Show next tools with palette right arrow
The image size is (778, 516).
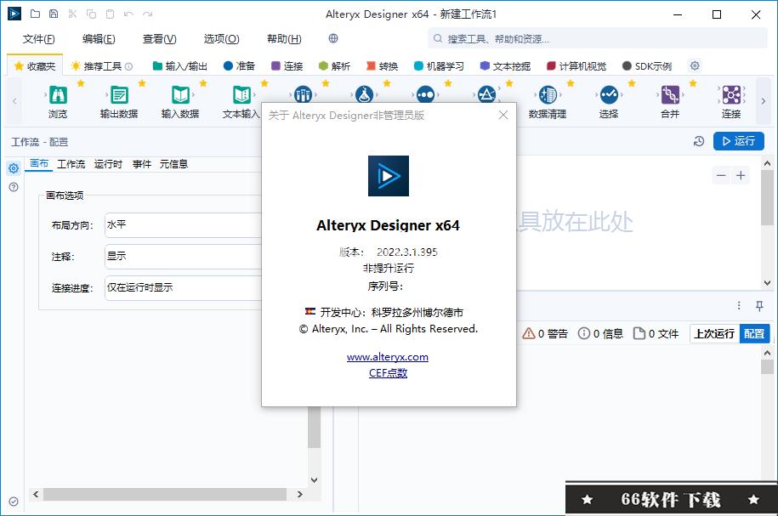[763, 101]
